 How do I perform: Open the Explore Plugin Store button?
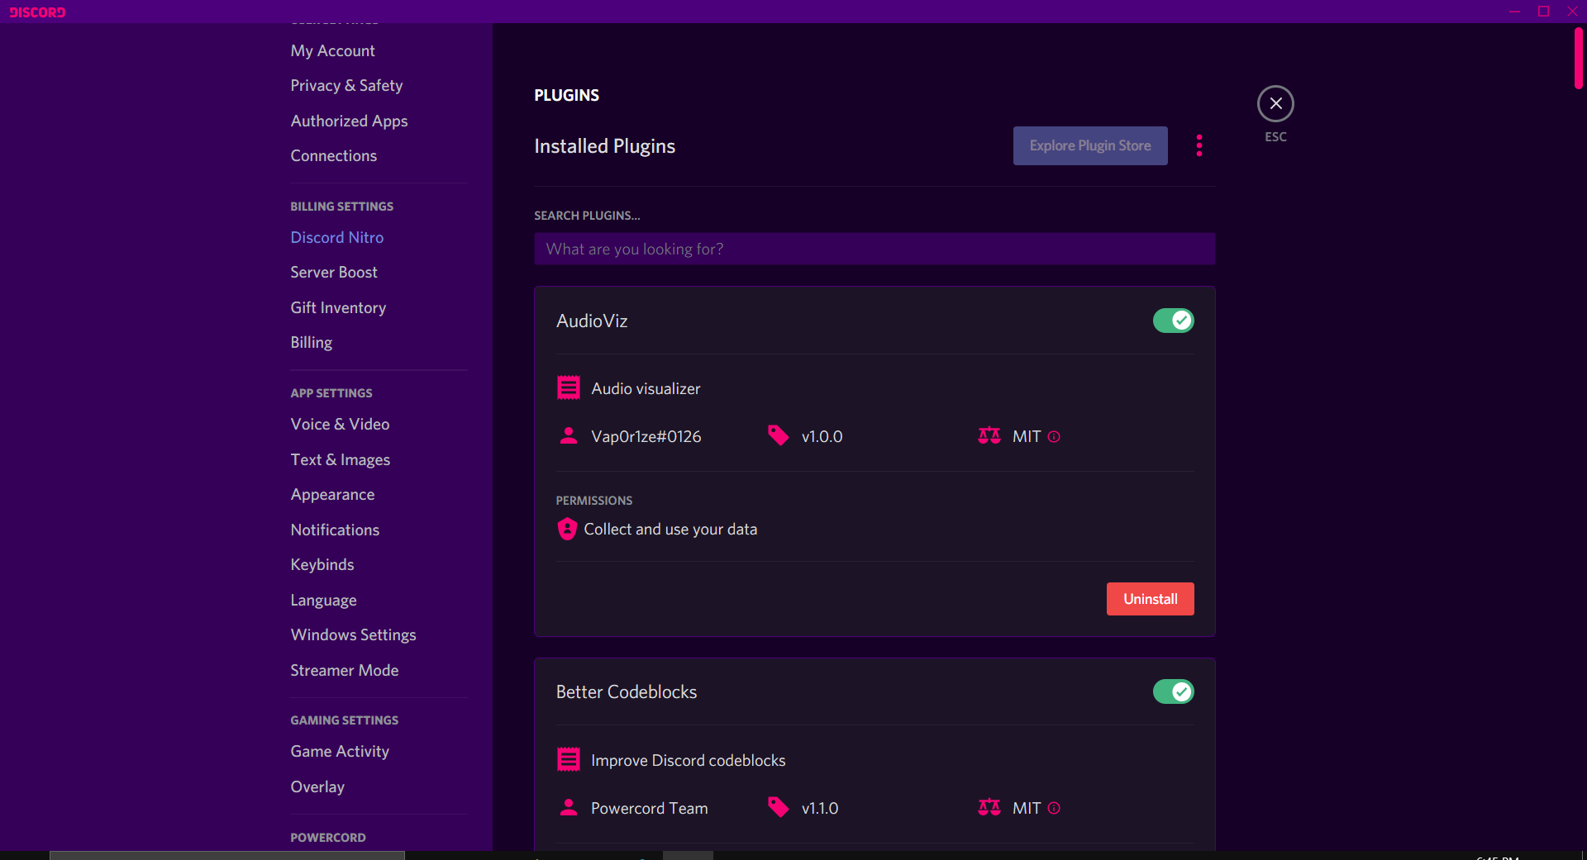pyautogui.click(x=1090, y=145)
